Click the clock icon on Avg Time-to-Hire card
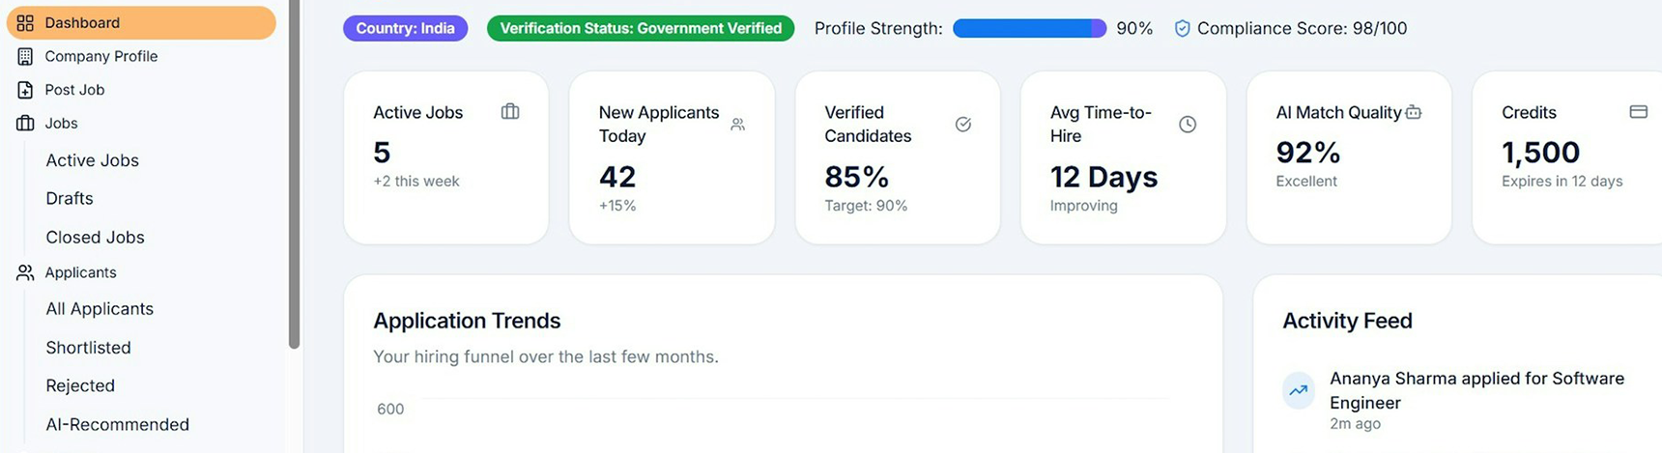The height and width of the screenshot is (453, 1662). [1188, 125]
